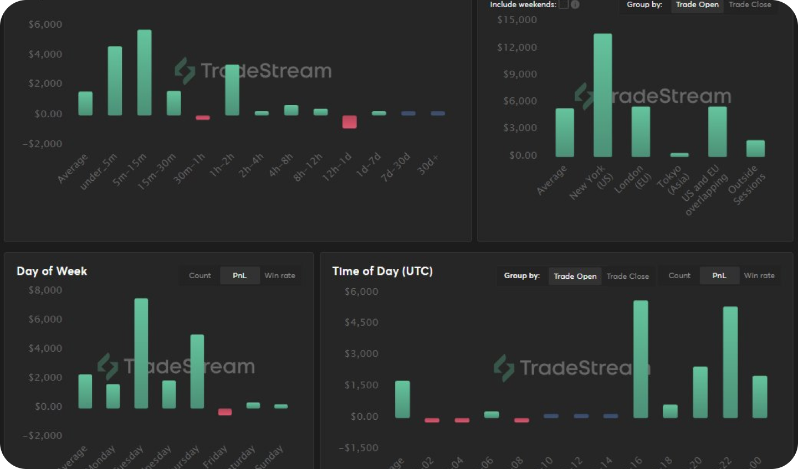Viewport: 798px width, 469px height.
Task: Click the TradeStream logo in Day of Week chart
Action: (x=176, y=366)
